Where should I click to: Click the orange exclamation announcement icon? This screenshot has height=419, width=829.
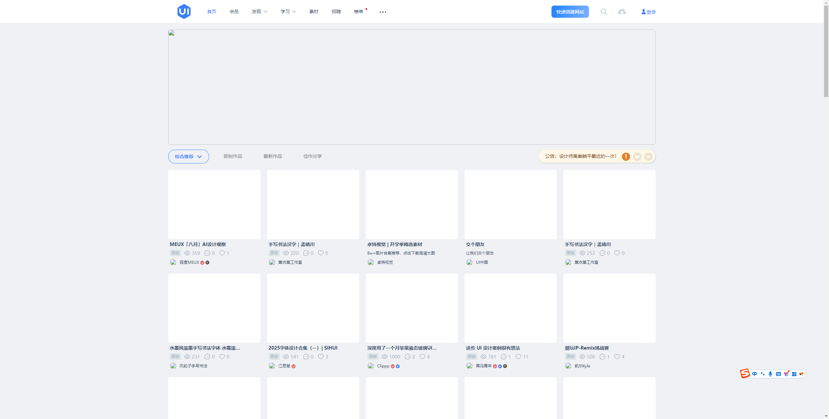point(626,157)
